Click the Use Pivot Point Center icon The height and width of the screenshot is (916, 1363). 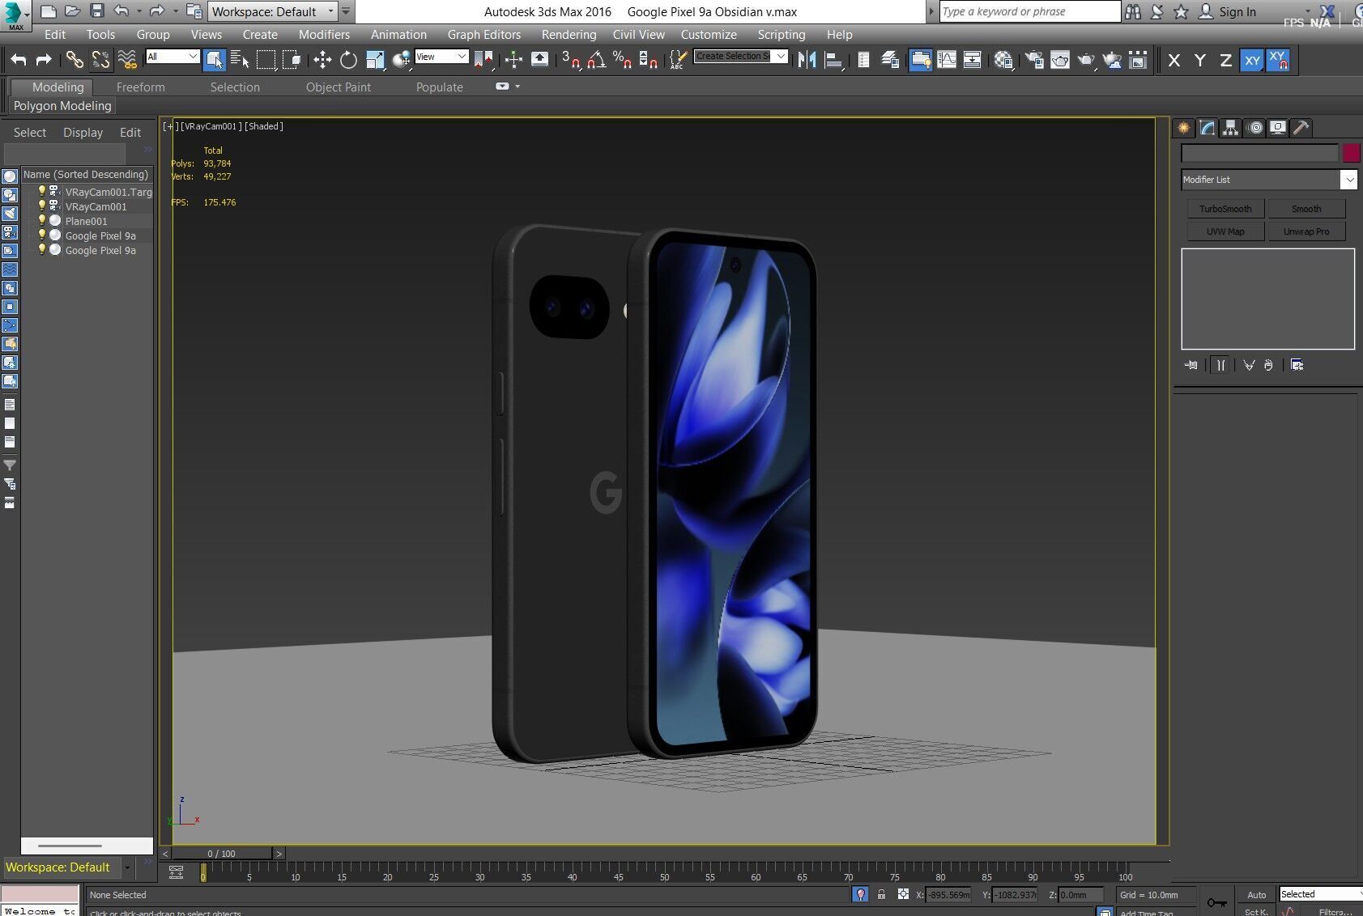(x=483, y=60)
